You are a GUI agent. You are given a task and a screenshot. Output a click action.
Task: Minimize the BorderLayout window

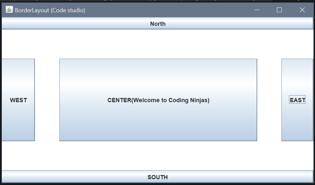coord(257,10)
